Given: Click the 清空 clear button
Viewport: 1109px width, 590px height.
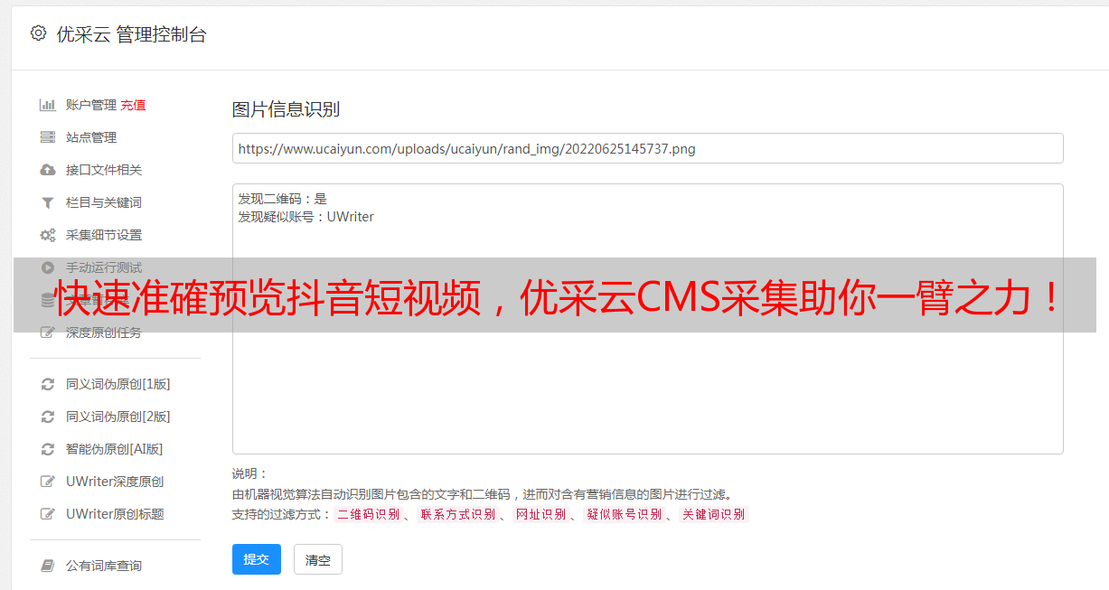Looking at the screenshot, I should coord(318,559).
